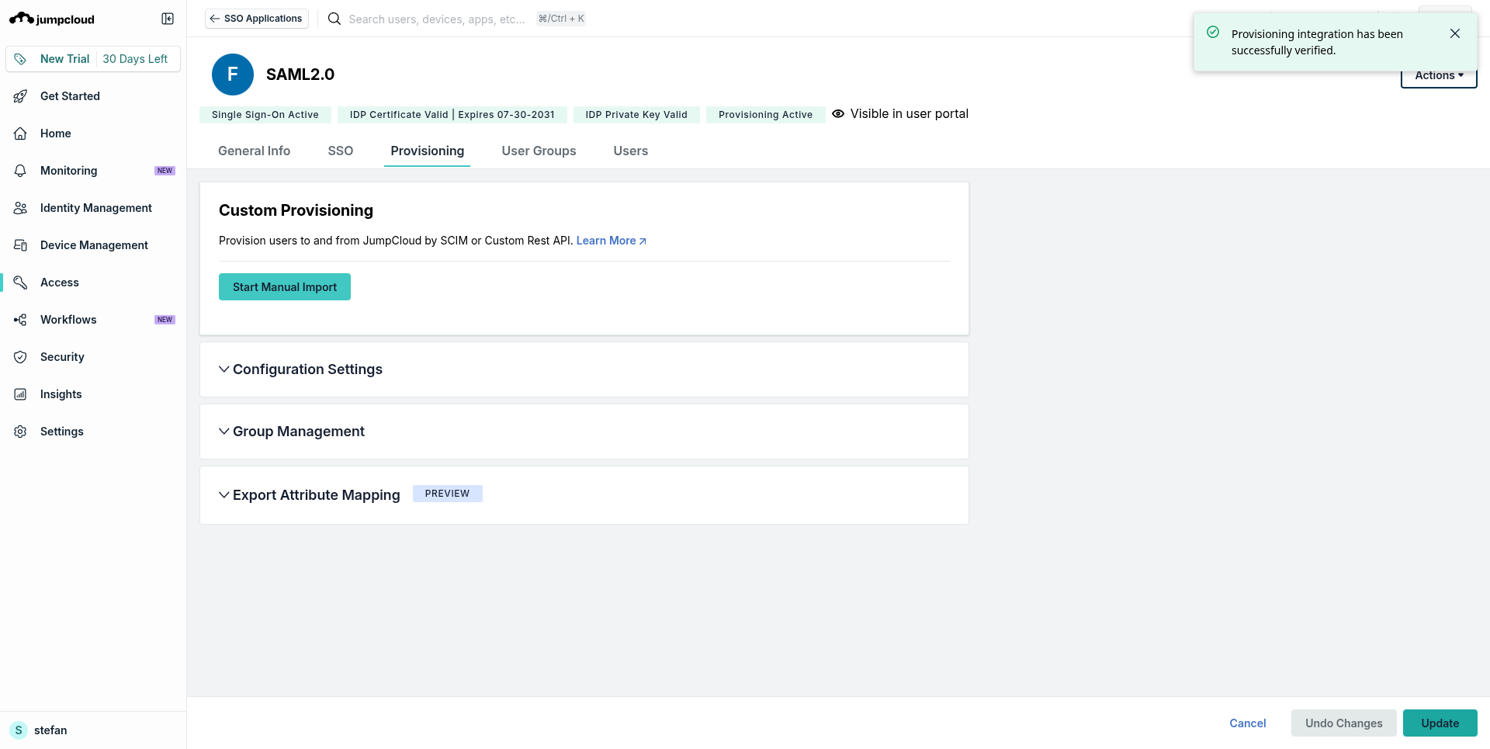Image resolution: width=1490 pixels, height=749 pixels.
Task: Open the Learn More link
Action: click(612, 241)
